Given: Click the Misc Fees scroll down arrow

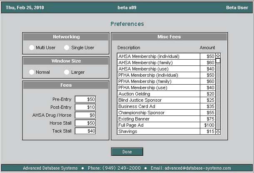Looking at the screenshot, I should click(x=218, y=132).
